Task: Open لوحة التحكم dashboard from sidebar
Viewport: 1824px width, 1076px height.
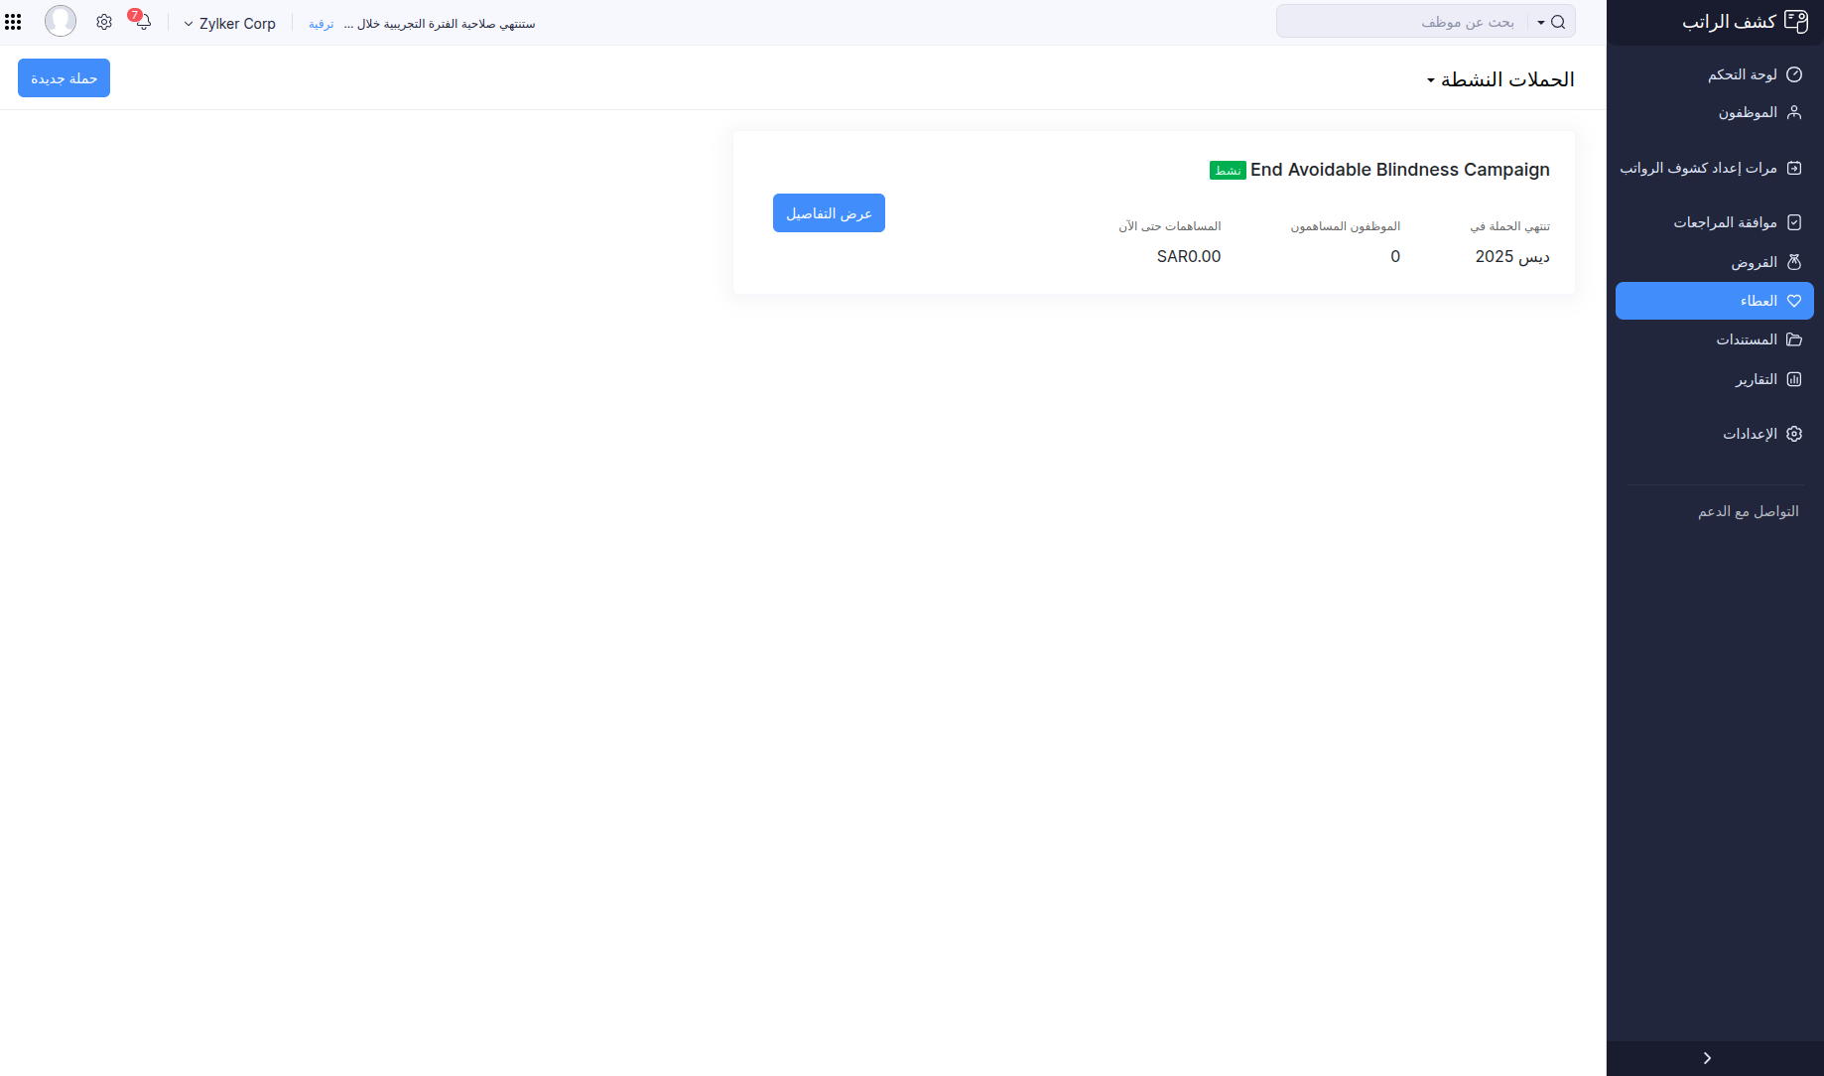Action: coord(1742,74)
